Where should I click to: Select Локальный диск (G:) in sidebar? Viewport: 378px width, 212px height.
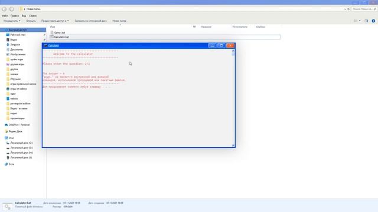(21, 148)
